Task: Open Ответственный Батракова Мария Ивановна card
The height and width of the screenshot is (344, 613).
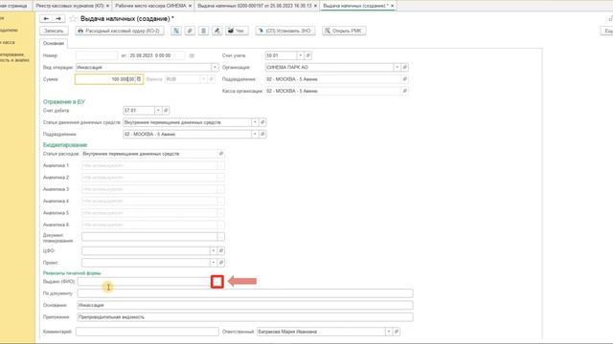Action: tap(397, 332)
